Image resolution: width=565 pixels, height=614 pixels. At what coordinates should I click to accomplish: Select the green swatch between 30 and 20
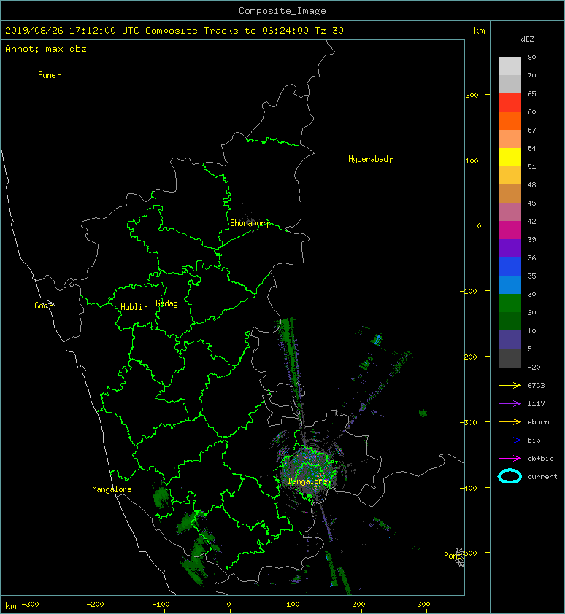510,303
